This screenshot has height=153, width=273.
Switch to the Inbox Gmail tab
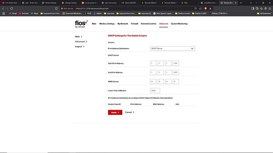pos(129,3)
